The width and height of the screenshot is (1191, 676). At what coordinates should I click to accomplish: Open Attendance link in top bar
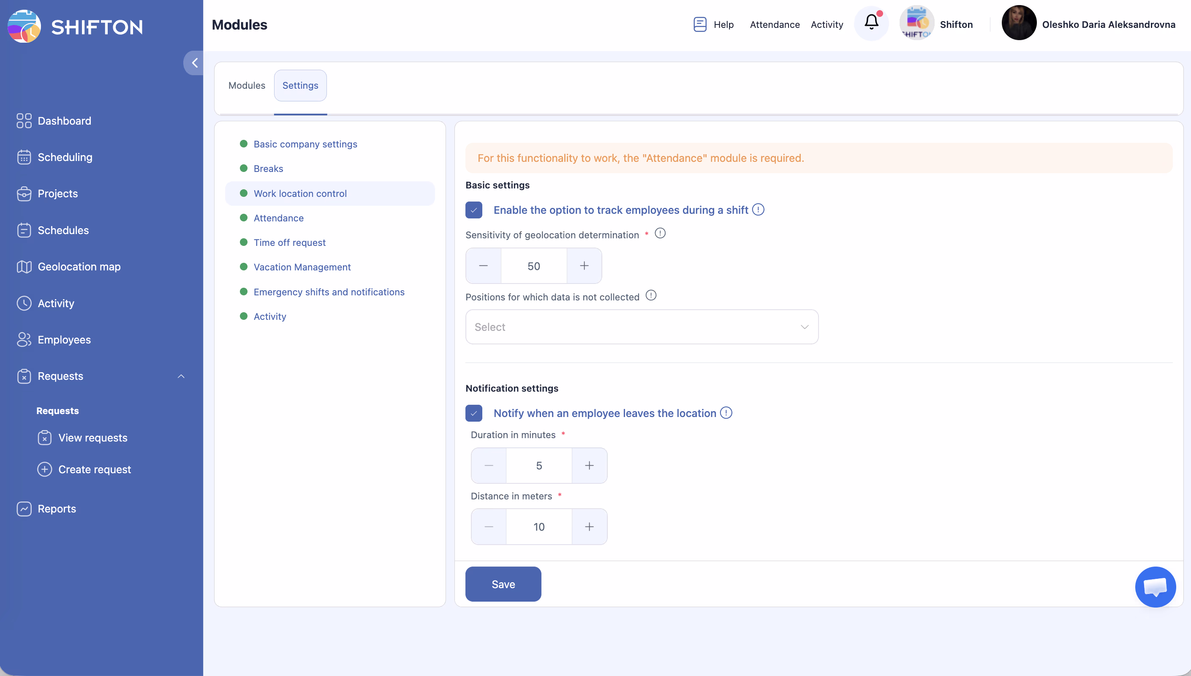pos(774,25)
